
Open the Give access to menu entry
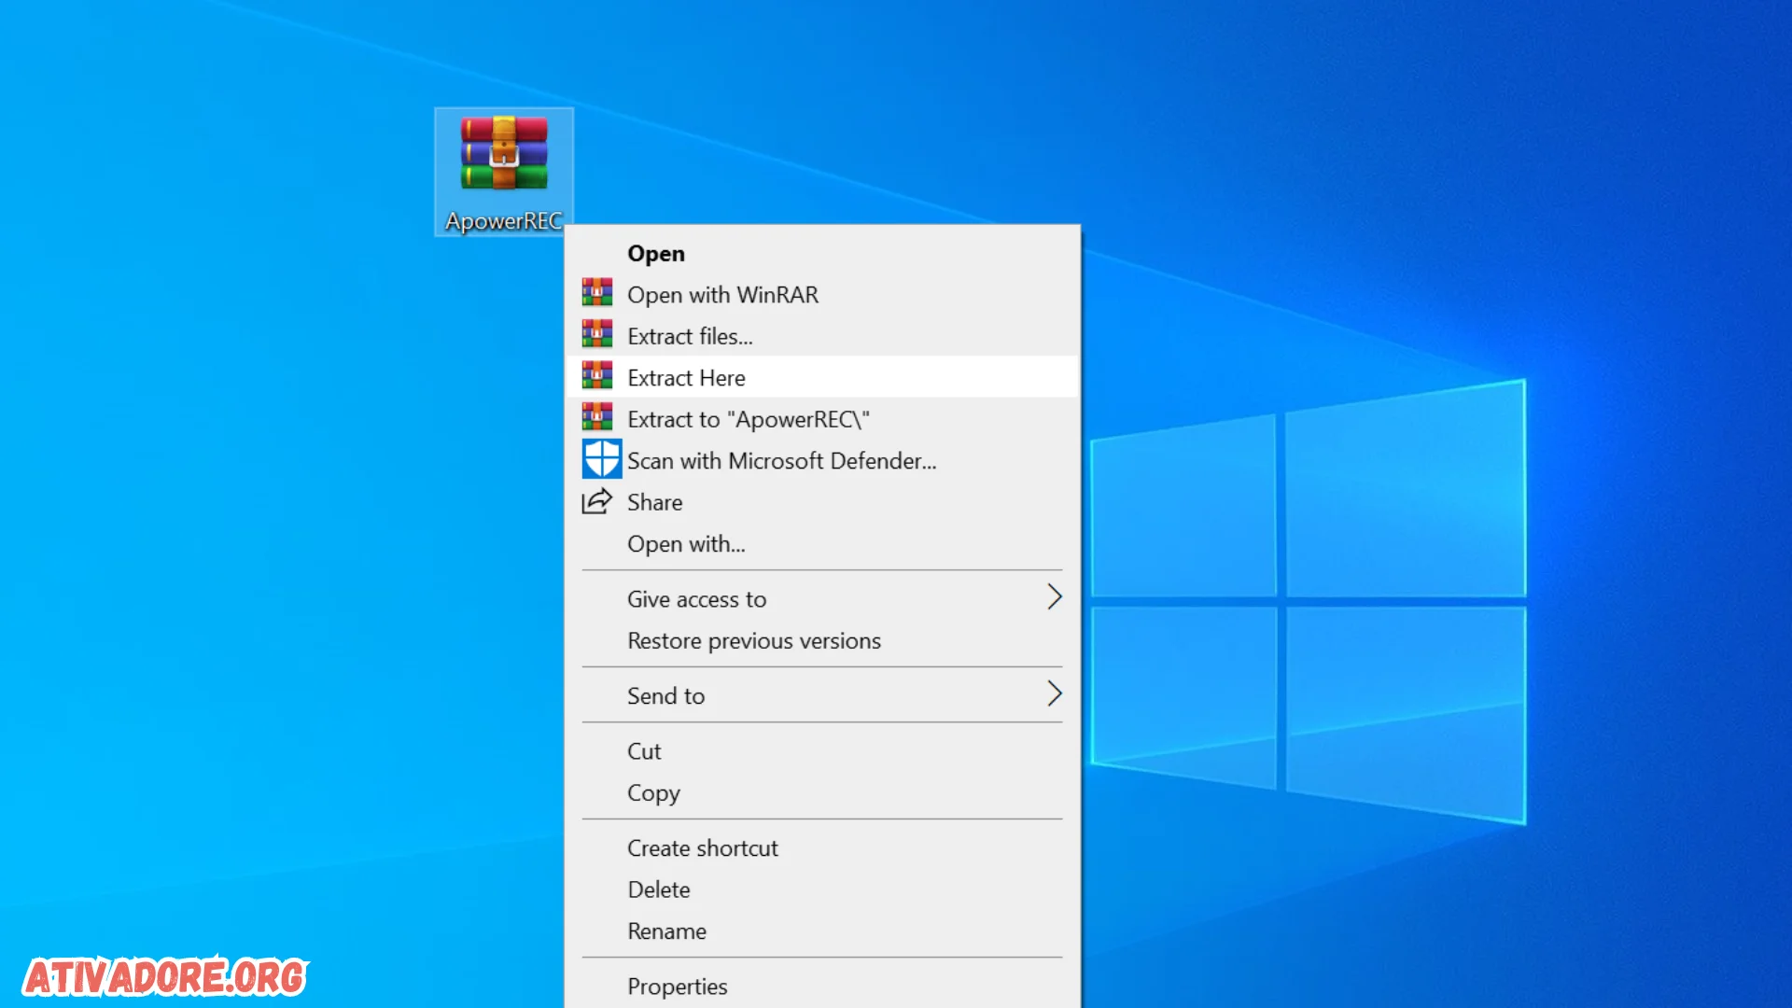pyautogui.click(x=822, y=599)
